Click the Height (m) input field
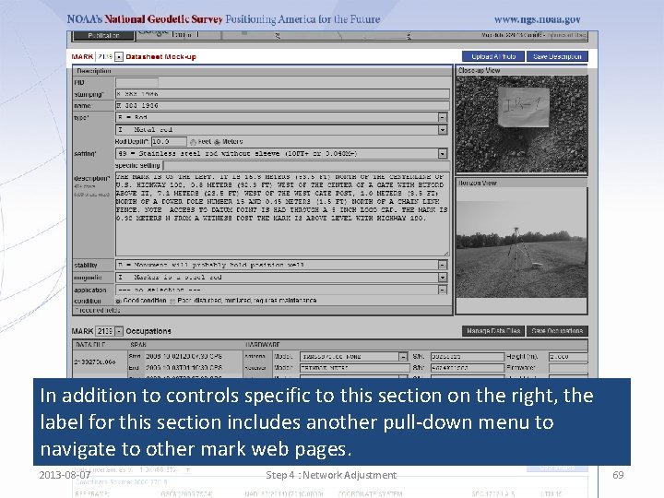Viewport: 664px width, 498px height. coord(568,357)
